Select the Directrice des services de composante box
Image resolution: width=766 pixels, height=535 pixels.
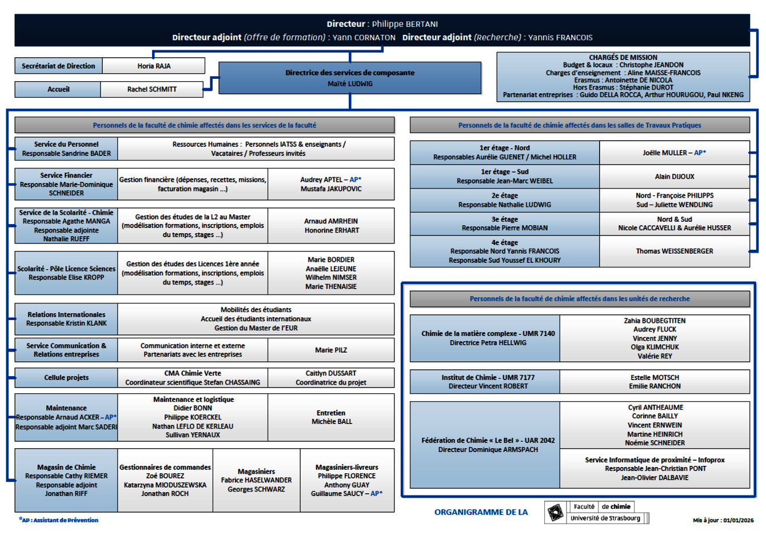350,78
